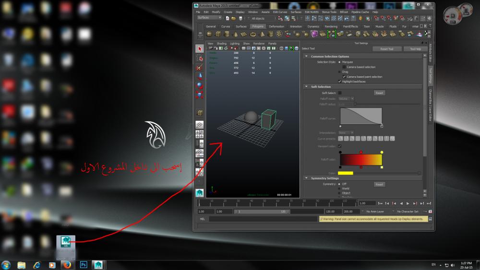This screenshot has width=480, height=270.
Task: Create a polygon cone from the shelf
Action: [235, 34]
